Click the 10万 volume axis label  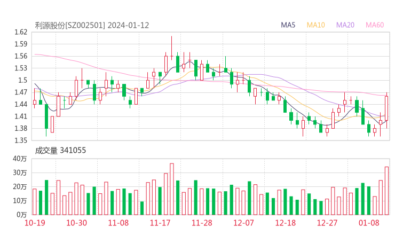pos(20,201)
